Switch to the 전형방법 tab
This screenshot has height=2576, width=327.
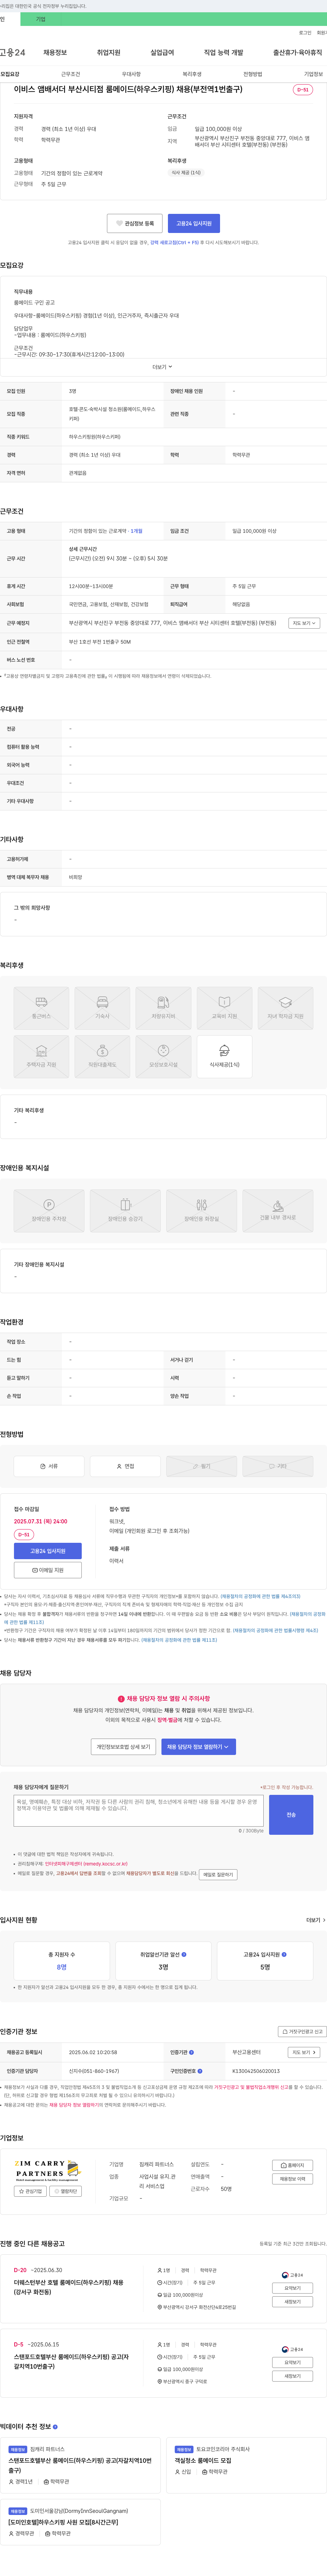pos(253,74)
